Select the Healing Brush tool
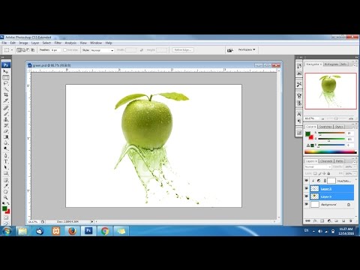360x270 pixels. tap(6, 108)
